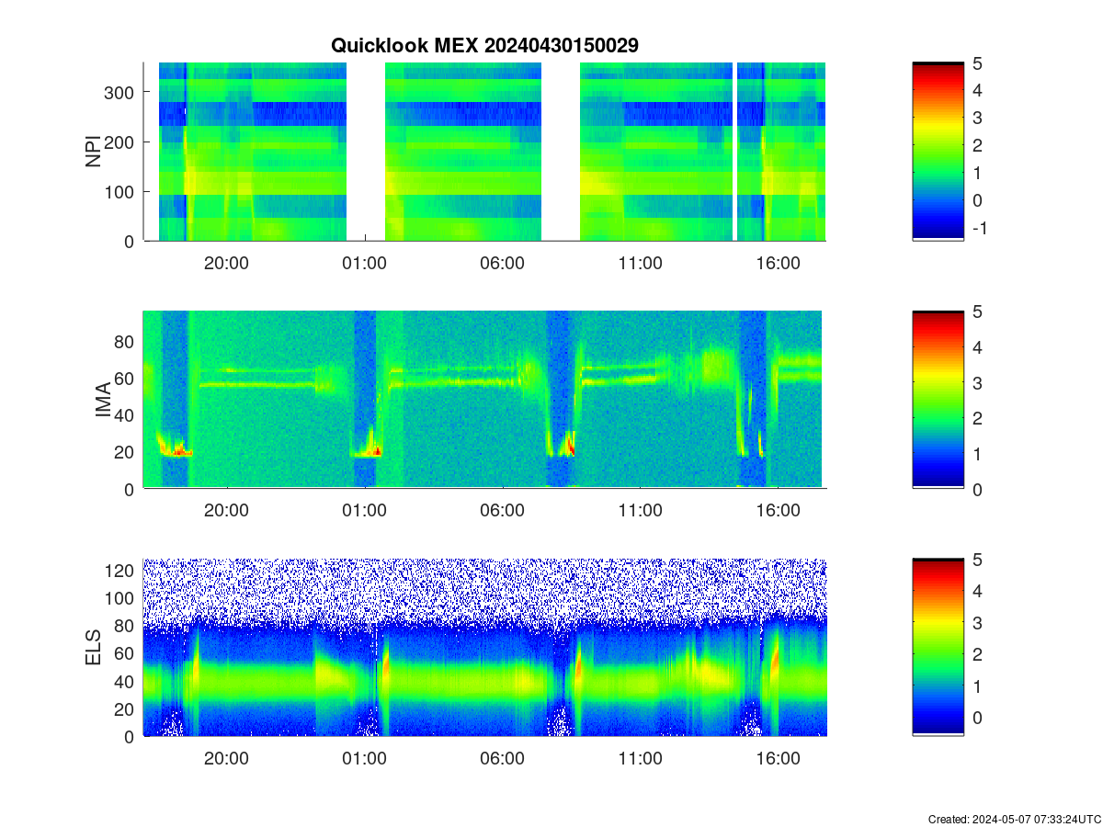1103x827 pixels.
Task: Click the 100 tick on the NPI y-axis
Action: (x=120, y=191)
